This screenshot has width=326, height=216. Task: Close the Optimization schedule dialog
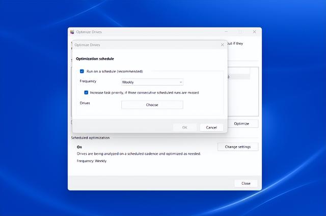pos(222,45)
